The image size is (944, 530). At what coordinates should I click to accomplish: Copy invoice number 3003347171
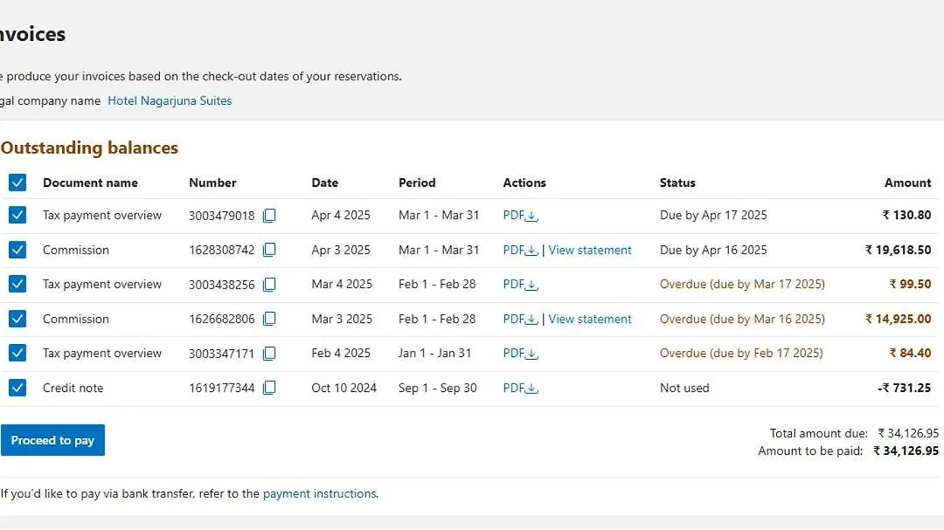click(x=269, y=354)
